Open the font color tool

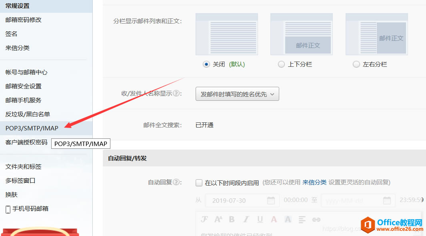pyautogui.click(x=274, y=219)
